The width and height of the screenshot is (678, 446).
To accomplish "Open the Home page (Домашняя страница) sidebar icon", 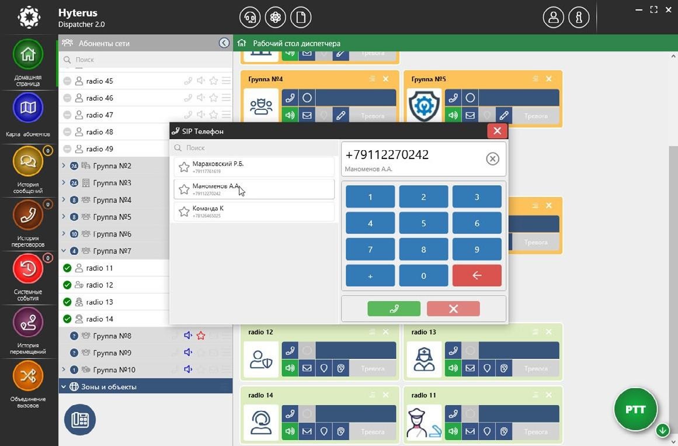I will tap(28, 54).
